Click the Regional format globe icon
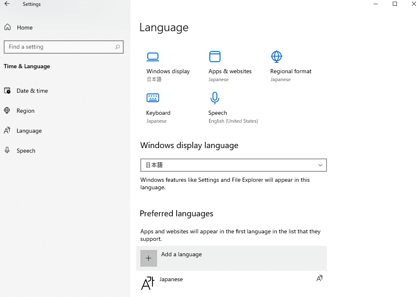The width and height of the screenshot is (419, 297). point(277,57)
